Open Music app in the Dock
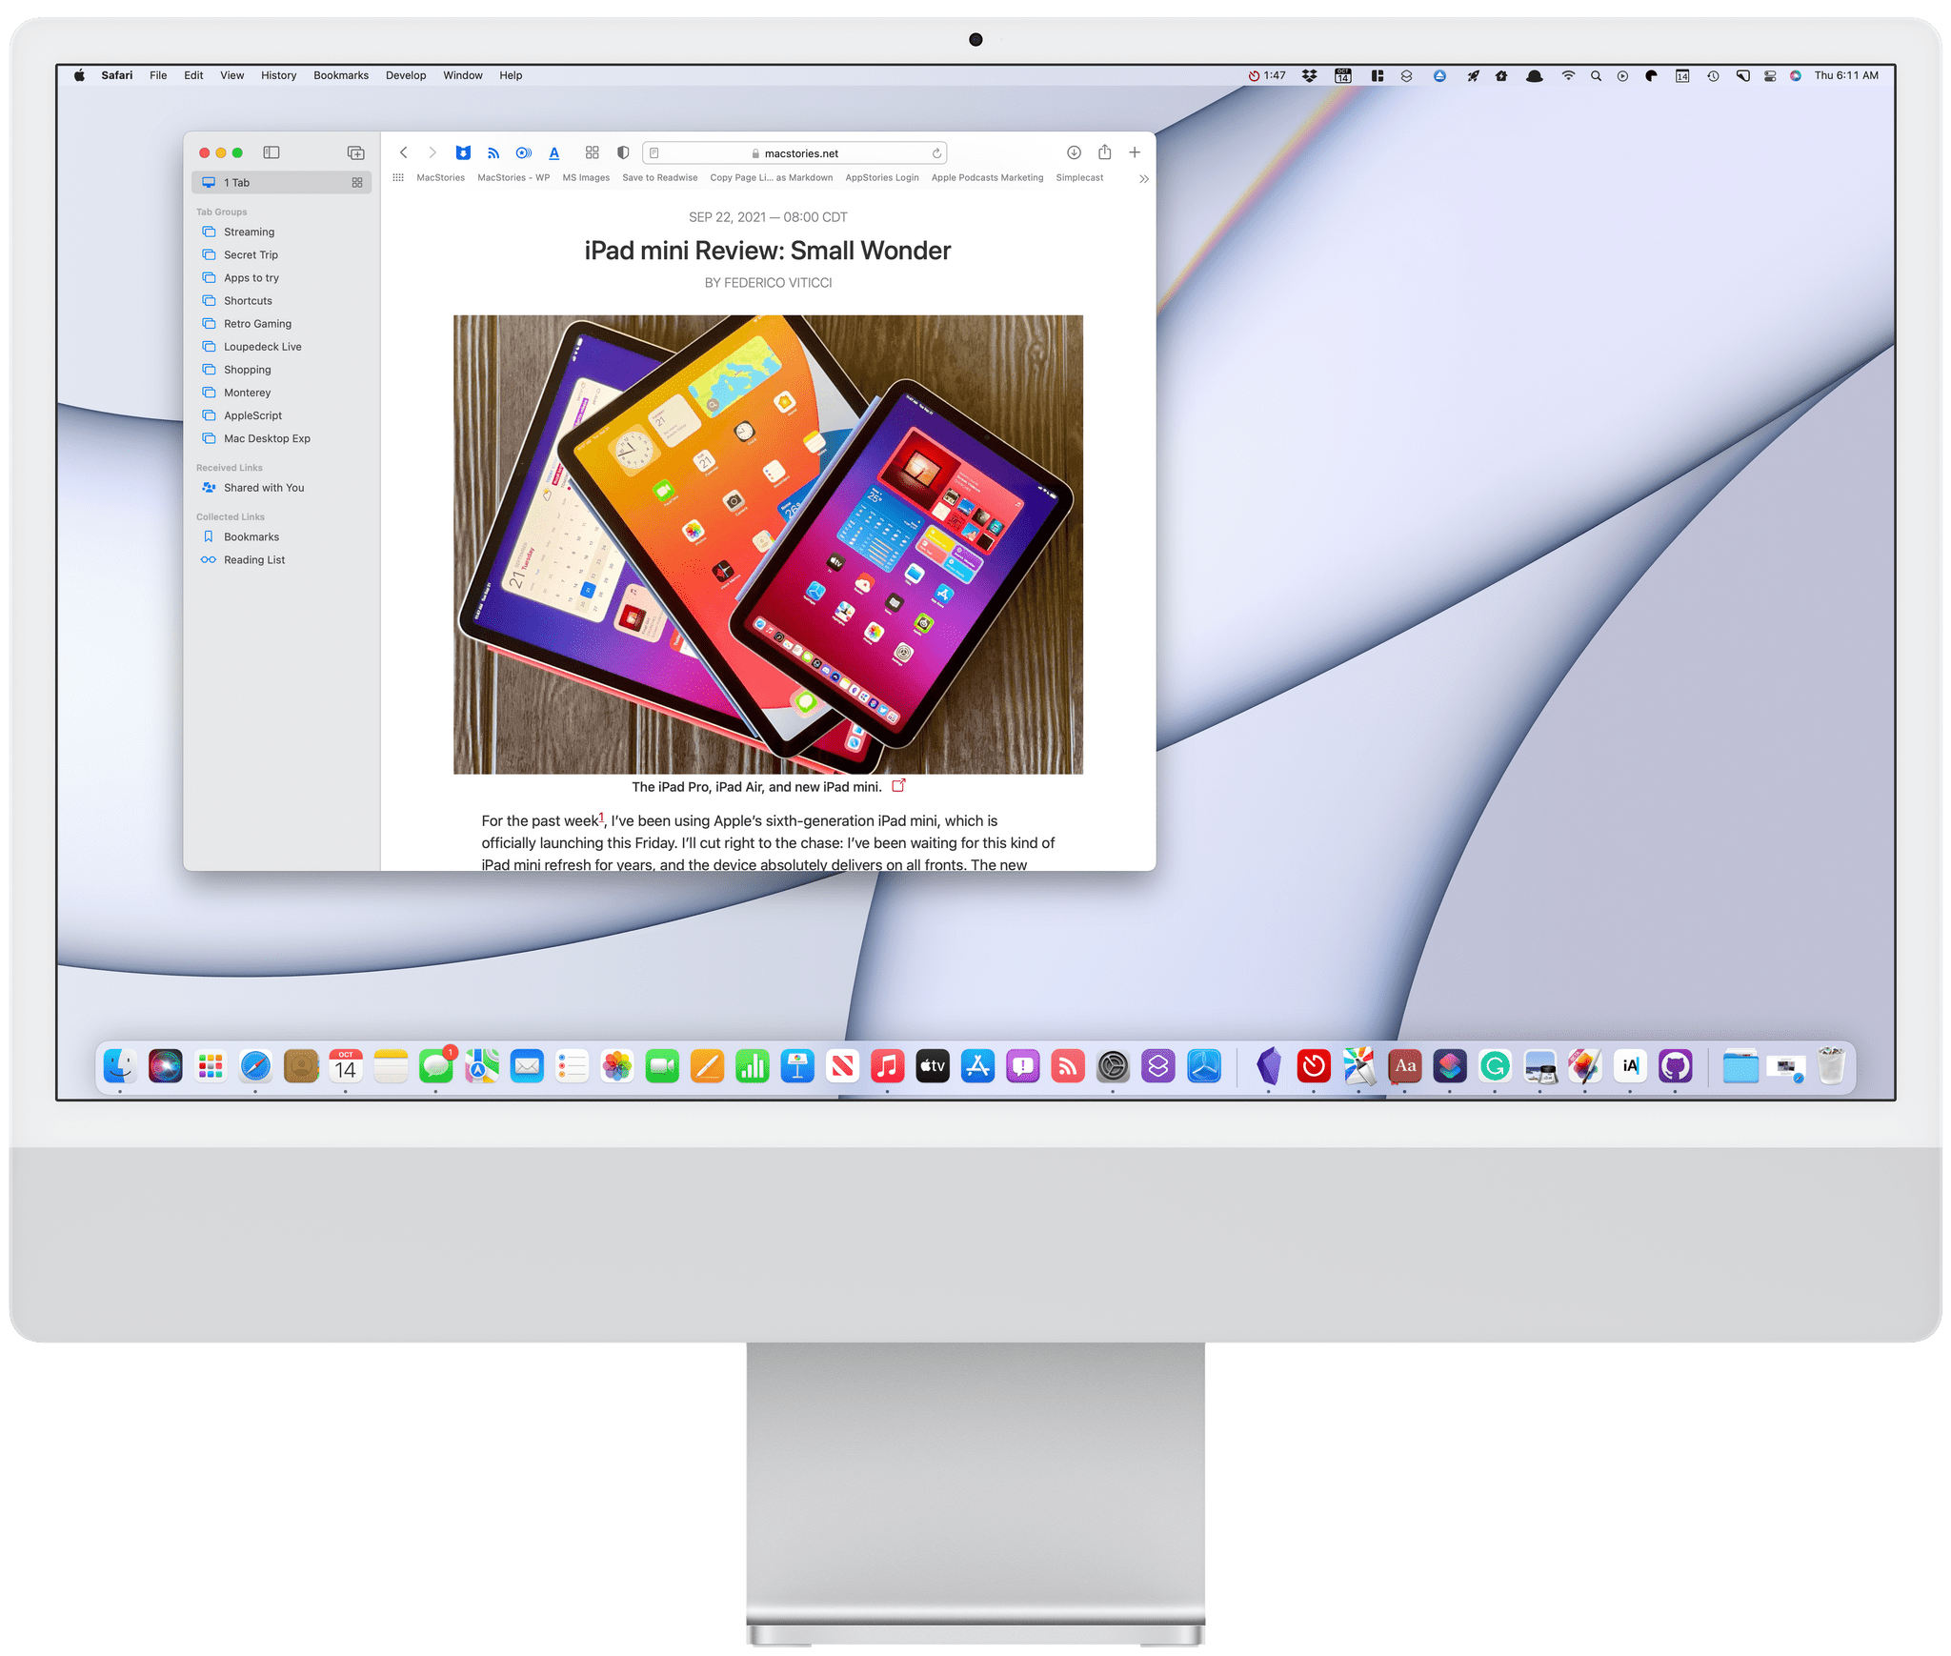 (888, 1066)
